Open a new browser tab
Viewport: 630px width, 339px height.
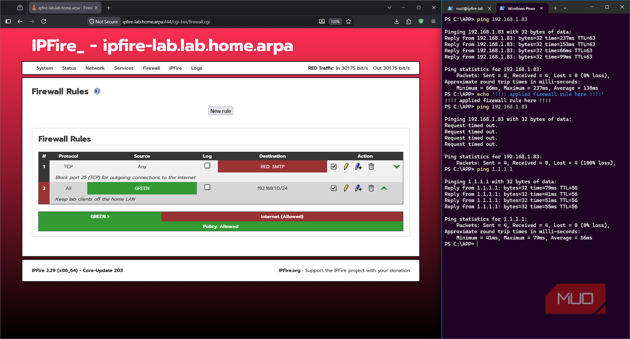pos(108,8)
